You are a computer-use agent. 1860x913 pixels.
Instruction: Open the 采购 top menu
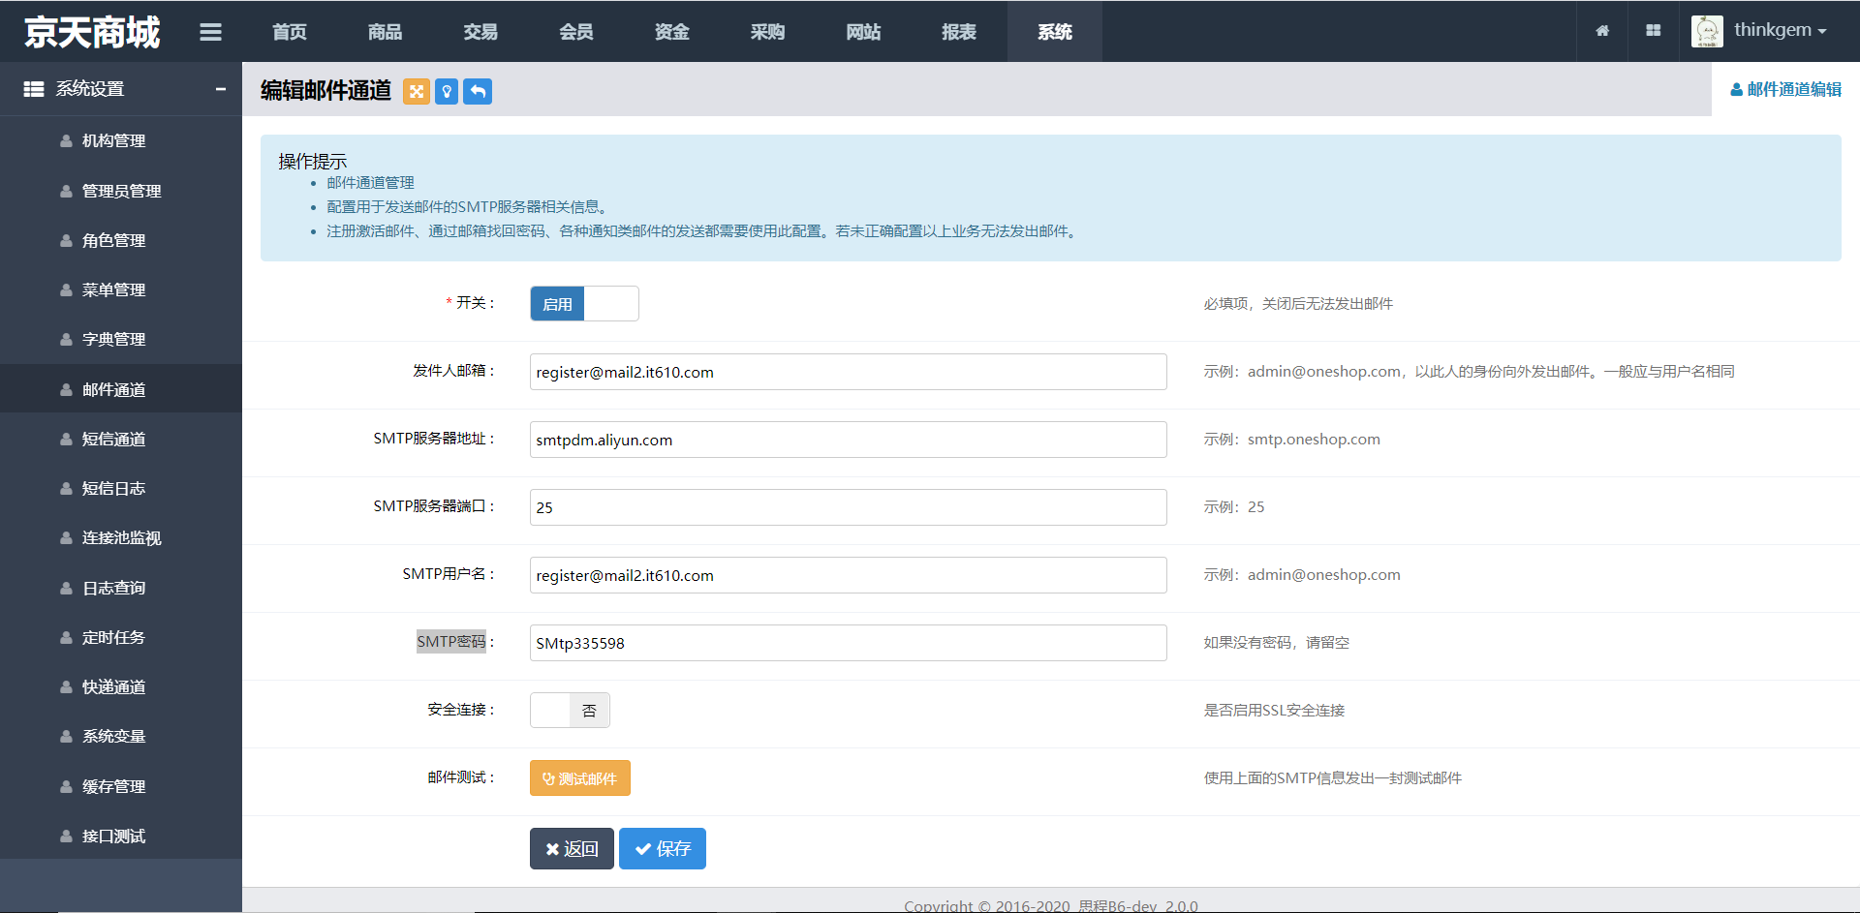[x=767, y=32]
